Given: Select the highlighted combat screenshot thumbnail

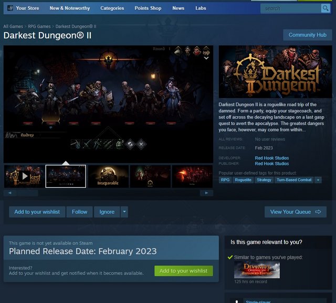Looking at the screenshot, I should click(66, 176).
